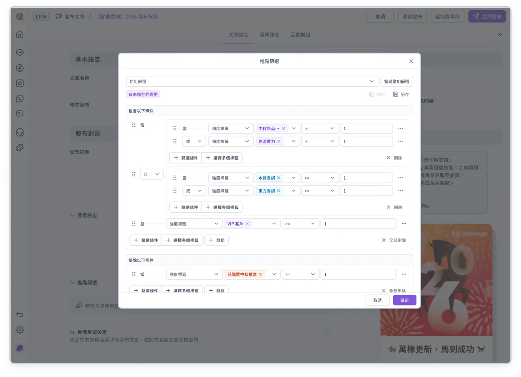
Task: Close the 進階篩選 dialog
Action: pyautogui.click(x=411, y=61)
